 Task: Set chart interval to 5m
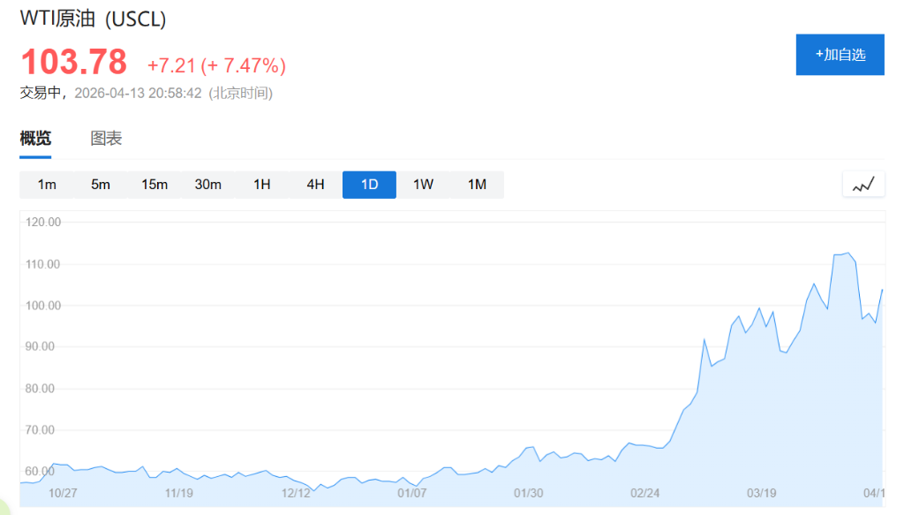point(101,185)
